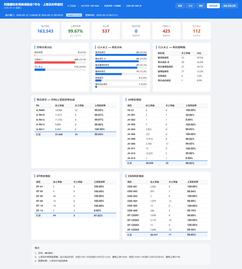Viewport: 242px width, 269px height.
Task: Select the JH-008 row
Action: click(167, 144)
